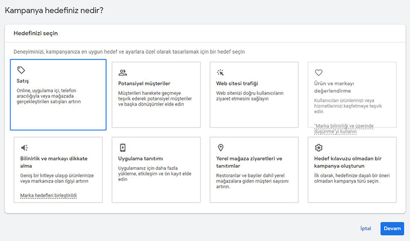Choose Yerel mağaza ziyaretleri ve tanıtımlar title
The image size is (410, 241).
coord(249,162)
